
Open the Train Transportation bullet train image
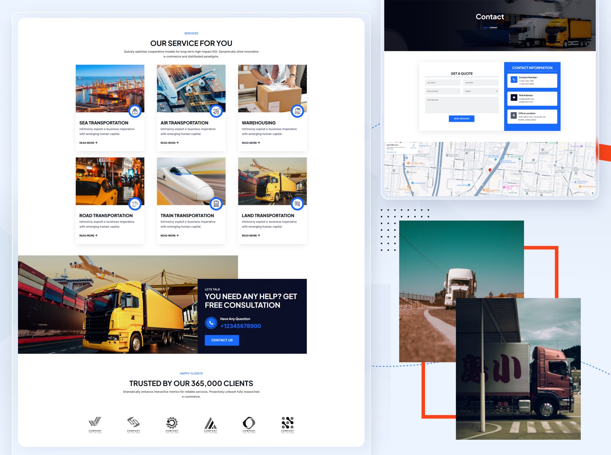(191, 181)
